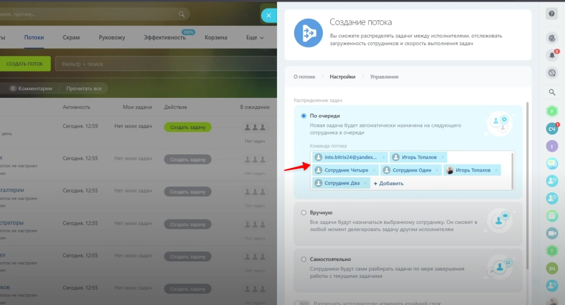Remove Сотрудник Два chip with its x
This screenshot has width=565, height=305.
click(365, 183)
